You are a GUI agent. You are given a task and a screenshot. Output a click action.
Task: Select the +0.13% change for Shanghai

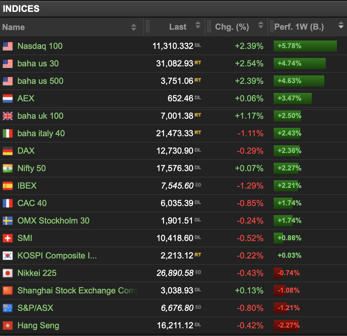(249, 291)
